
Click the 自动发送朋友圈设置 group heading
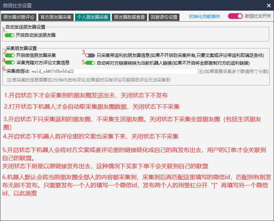click(x=25, y=27)
